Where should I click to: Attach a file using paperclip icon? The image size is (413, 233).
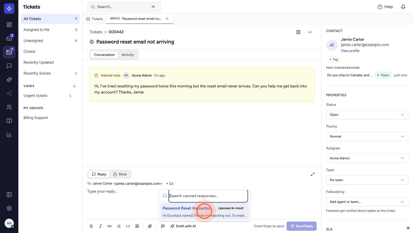pos(150,226)
